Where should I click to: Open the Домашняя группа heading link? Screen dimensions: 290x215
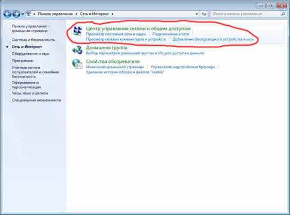pos(107,48)
